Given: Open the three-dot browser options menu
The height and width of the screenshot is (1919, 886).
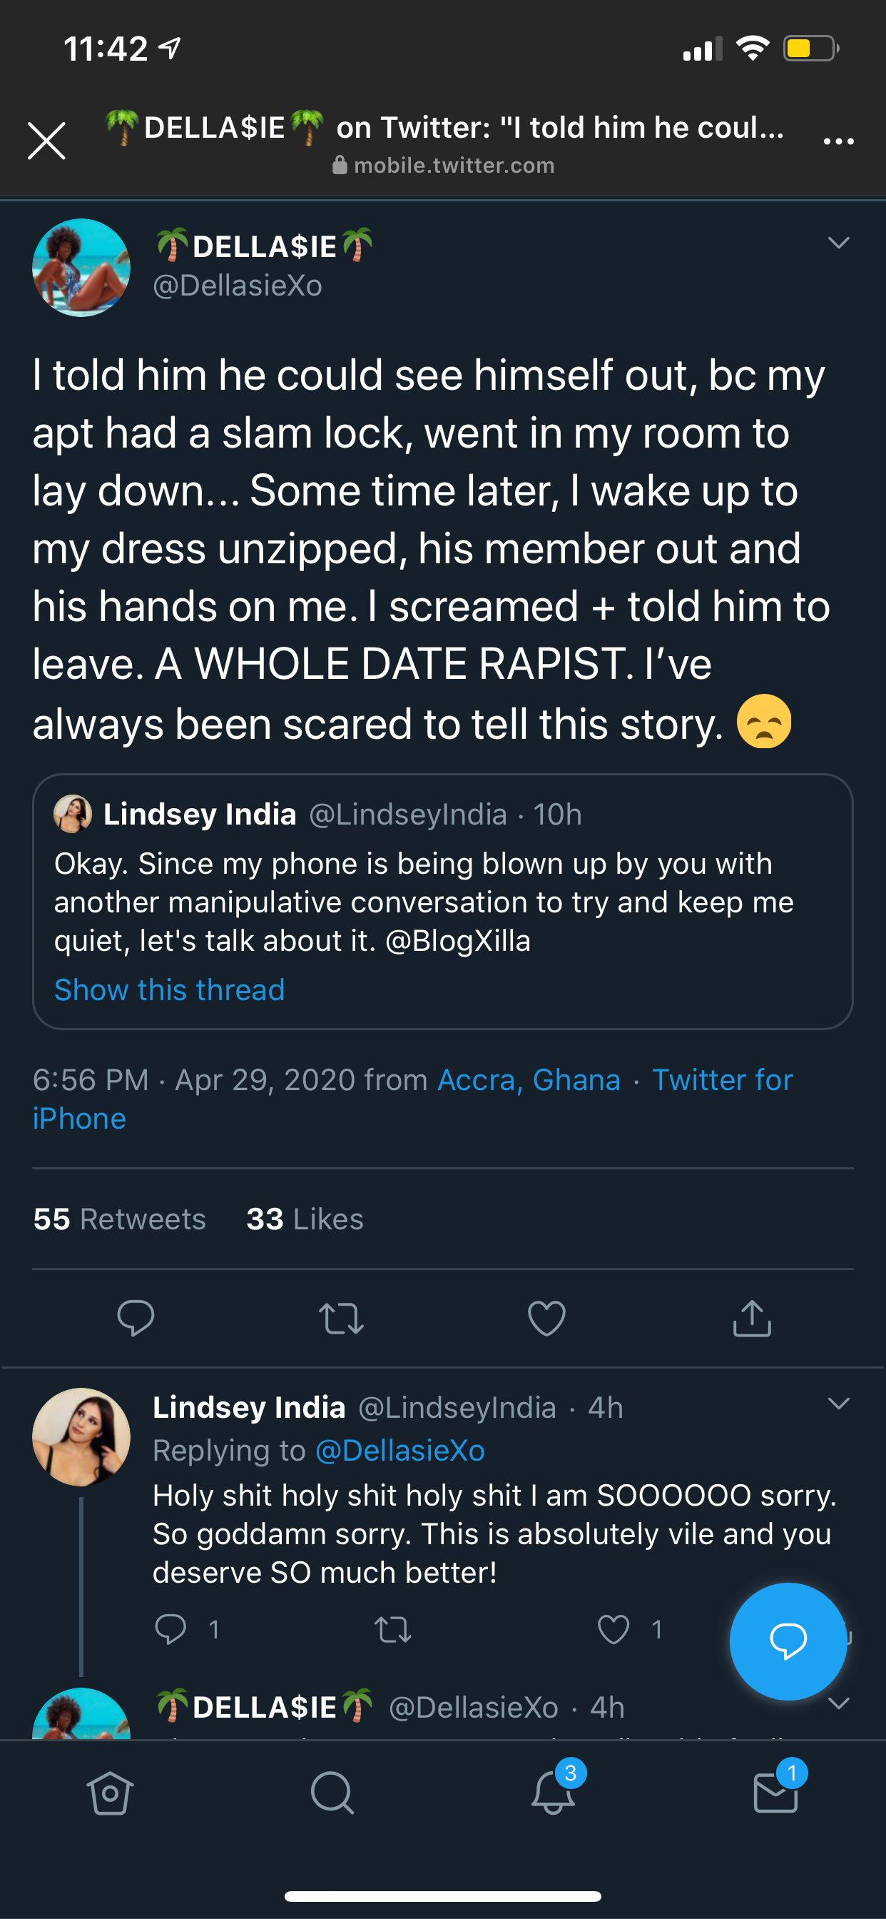Looking at the screenshot, I should [838, 141].
